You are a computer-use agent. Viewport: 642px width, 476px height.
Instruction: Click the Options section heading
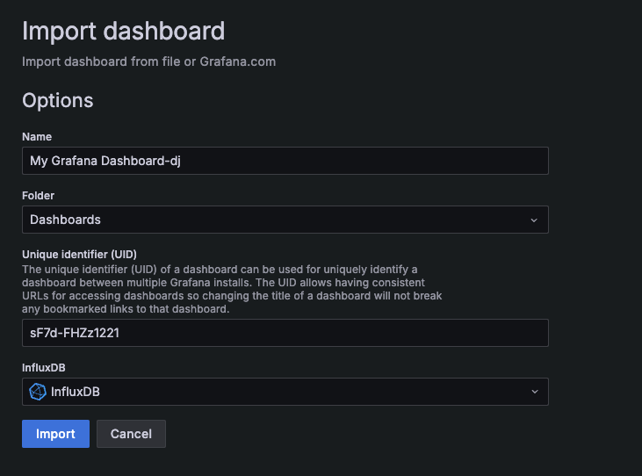point(58,101)
